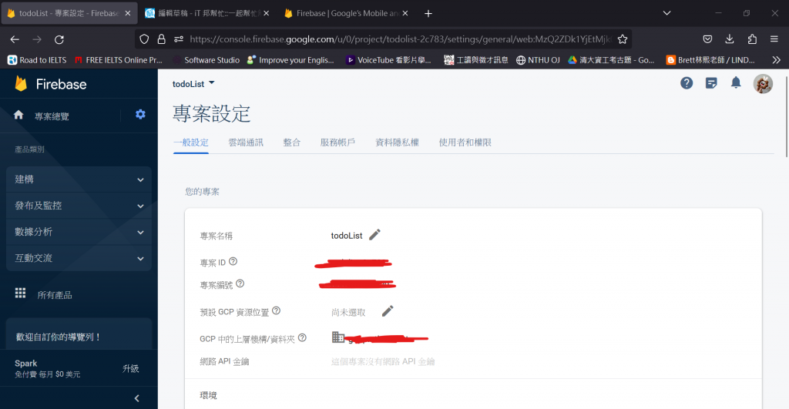
Task: Click the browser address bar URL
Action: (400, 39)
